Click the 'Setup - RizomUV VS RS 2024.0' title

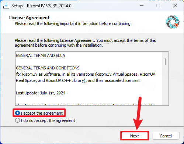pos(41,6)
